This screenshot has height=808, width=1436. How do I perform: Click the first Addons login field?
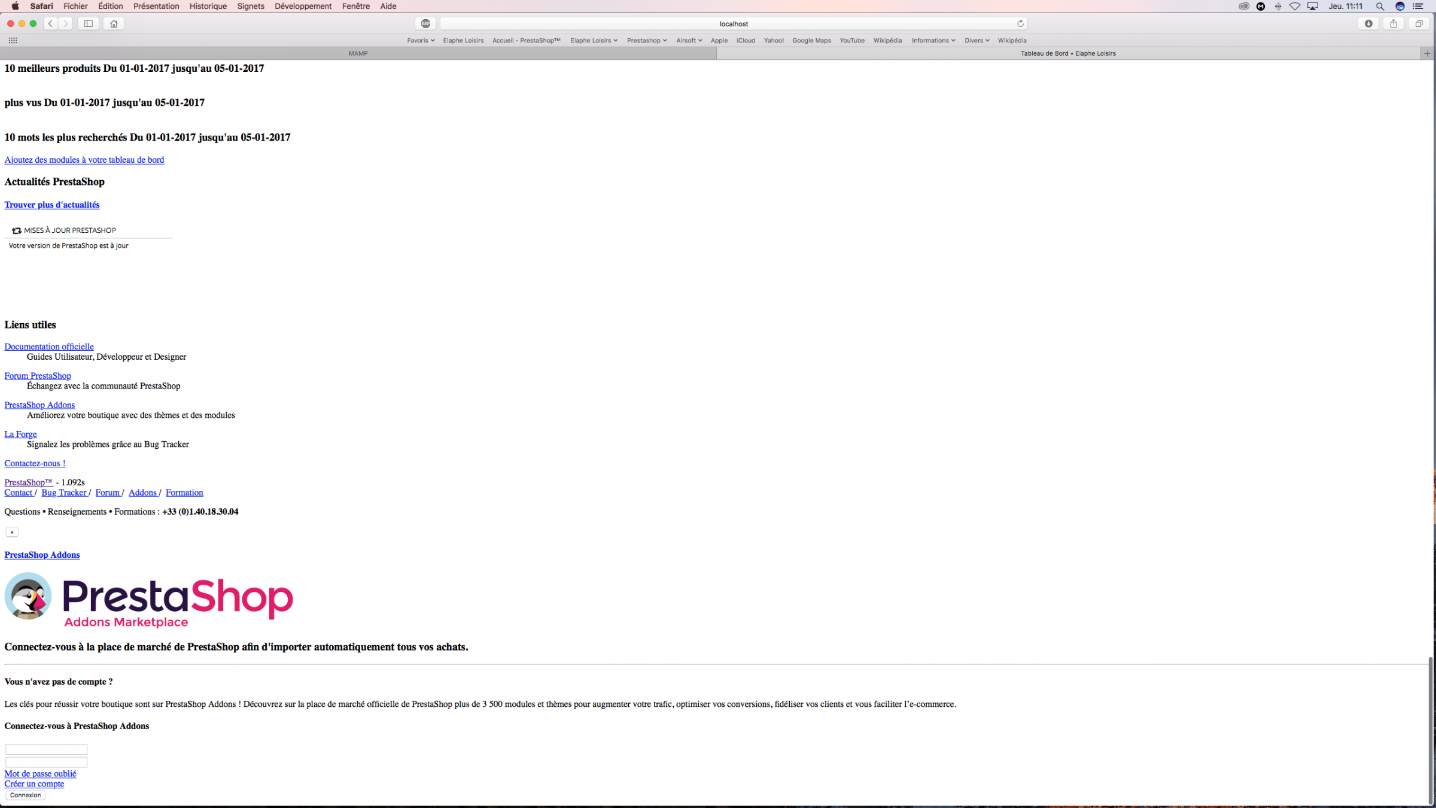coord(46,749)
